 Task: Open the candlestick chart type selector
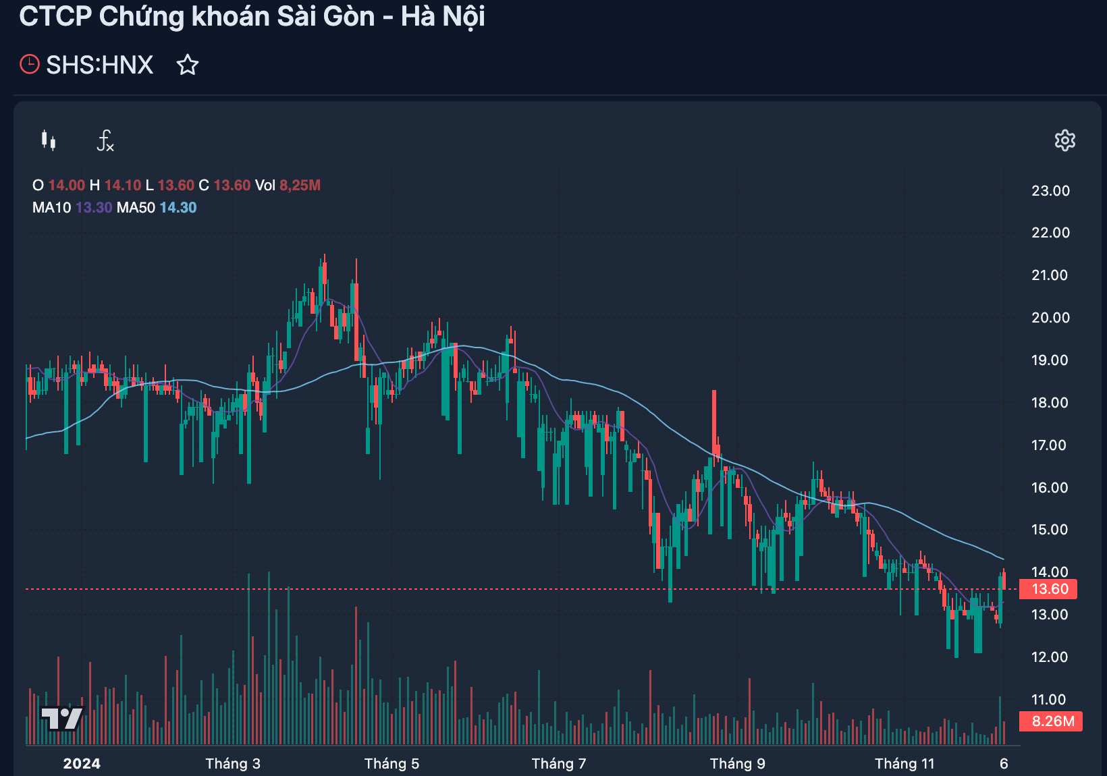pyautogui.click(x=49, y=140)
